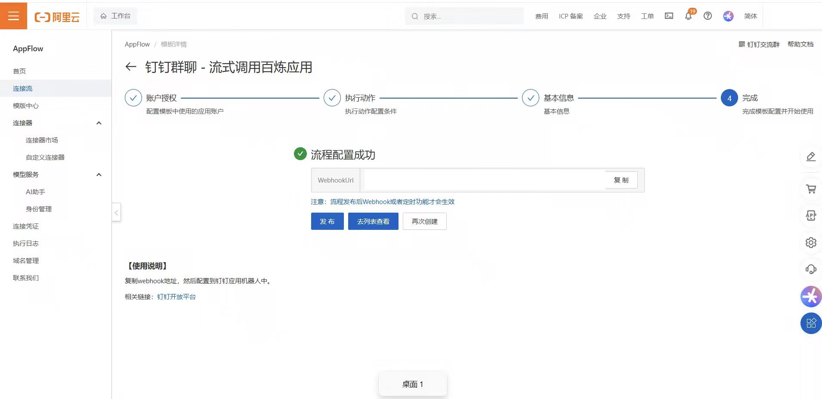Click the AppFlow sidebar title

click(28, 49)
